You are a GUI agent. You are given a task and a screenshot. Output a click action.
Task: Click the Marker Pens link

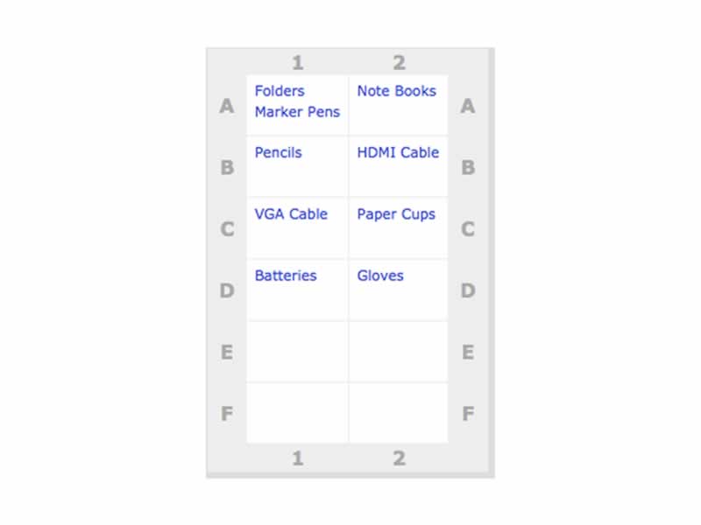tap(297, 112)
